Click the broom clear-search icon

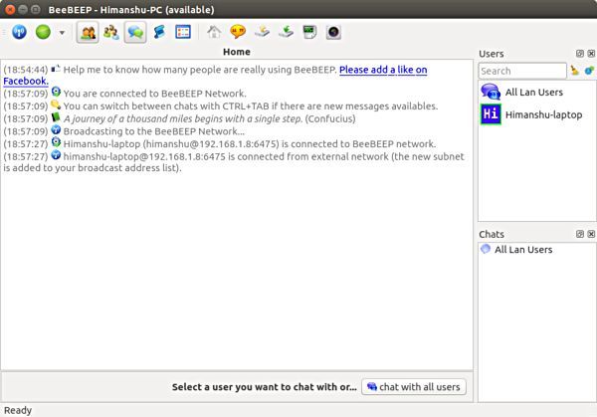pyautogui.click(x=574, y=71)
